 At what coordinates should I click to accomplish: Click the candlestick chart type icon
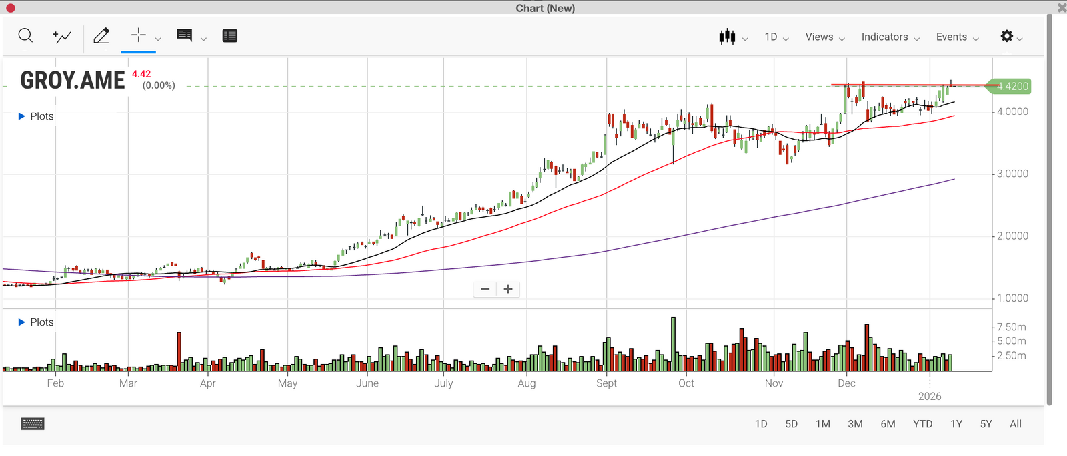tap(727, 37)
